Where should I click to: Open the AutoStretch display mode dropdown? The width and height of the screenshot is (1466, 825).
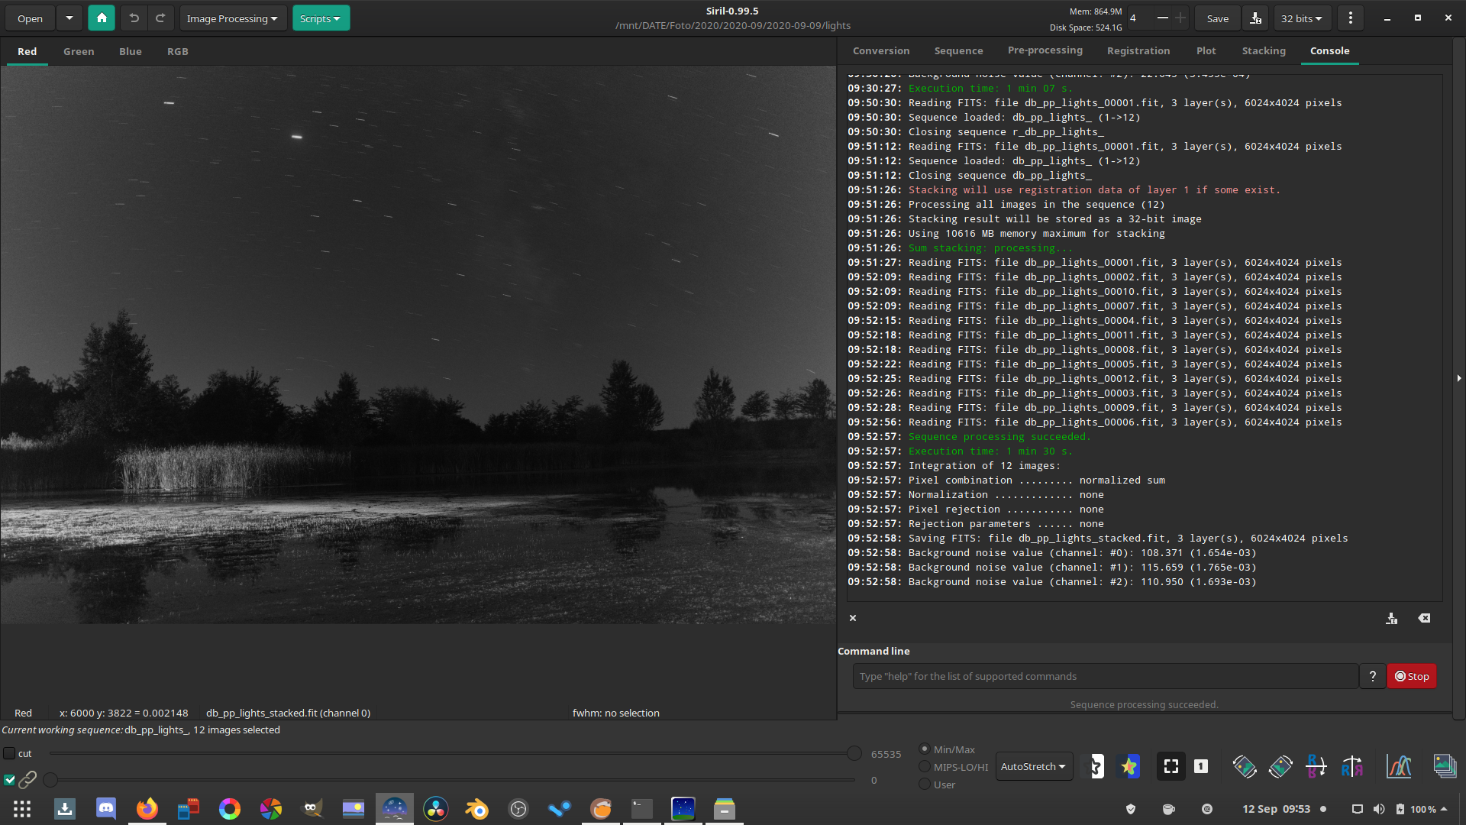tap(1033, 766)
